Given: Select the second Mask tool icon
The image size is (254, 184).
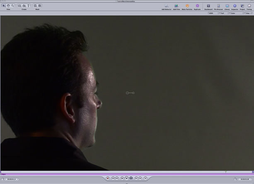Looking at the screenshot, I should pyautogui.click(x=40, y=6).
